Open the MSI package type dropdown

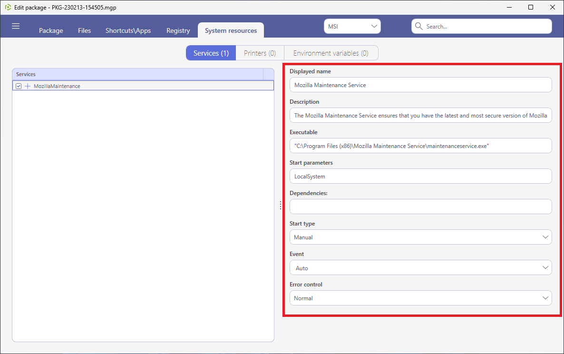point(352,26)
